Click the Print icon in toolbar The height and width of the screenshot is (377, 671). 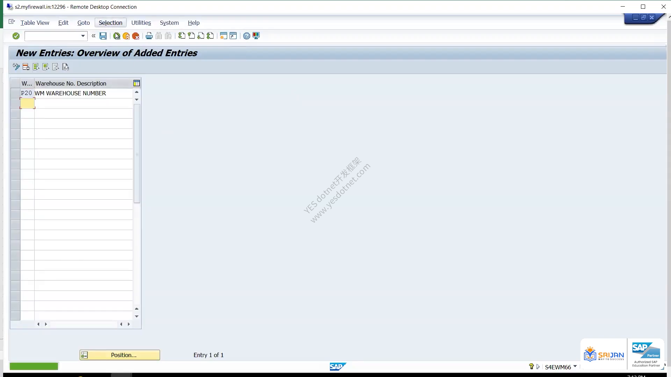point(149,36)
